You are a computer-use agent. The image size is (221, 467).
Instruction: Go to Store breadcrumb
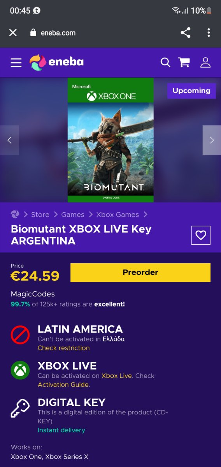[40, 215]
